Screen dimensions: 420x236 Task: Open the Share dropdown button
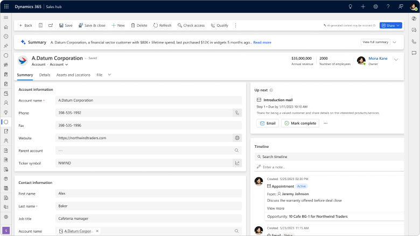point(390,25)
